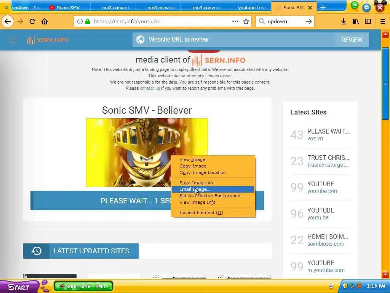
Task: Click the Website URL to review field
Action: point(234,40)
